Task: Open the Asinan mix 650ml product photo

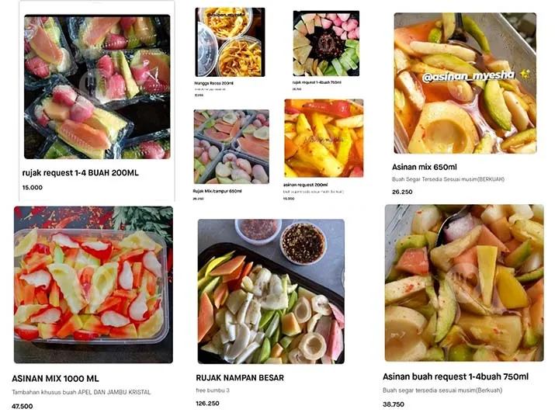Action: click(465, 83)
